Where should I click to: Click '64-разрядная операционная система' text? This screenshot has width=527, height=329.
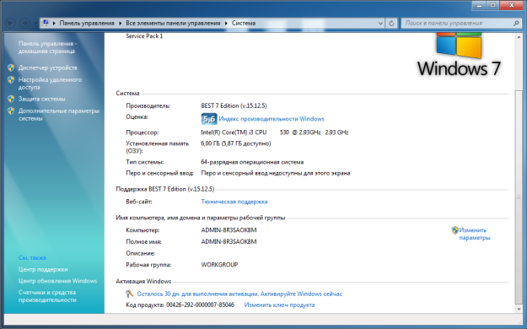pos(252,162)
